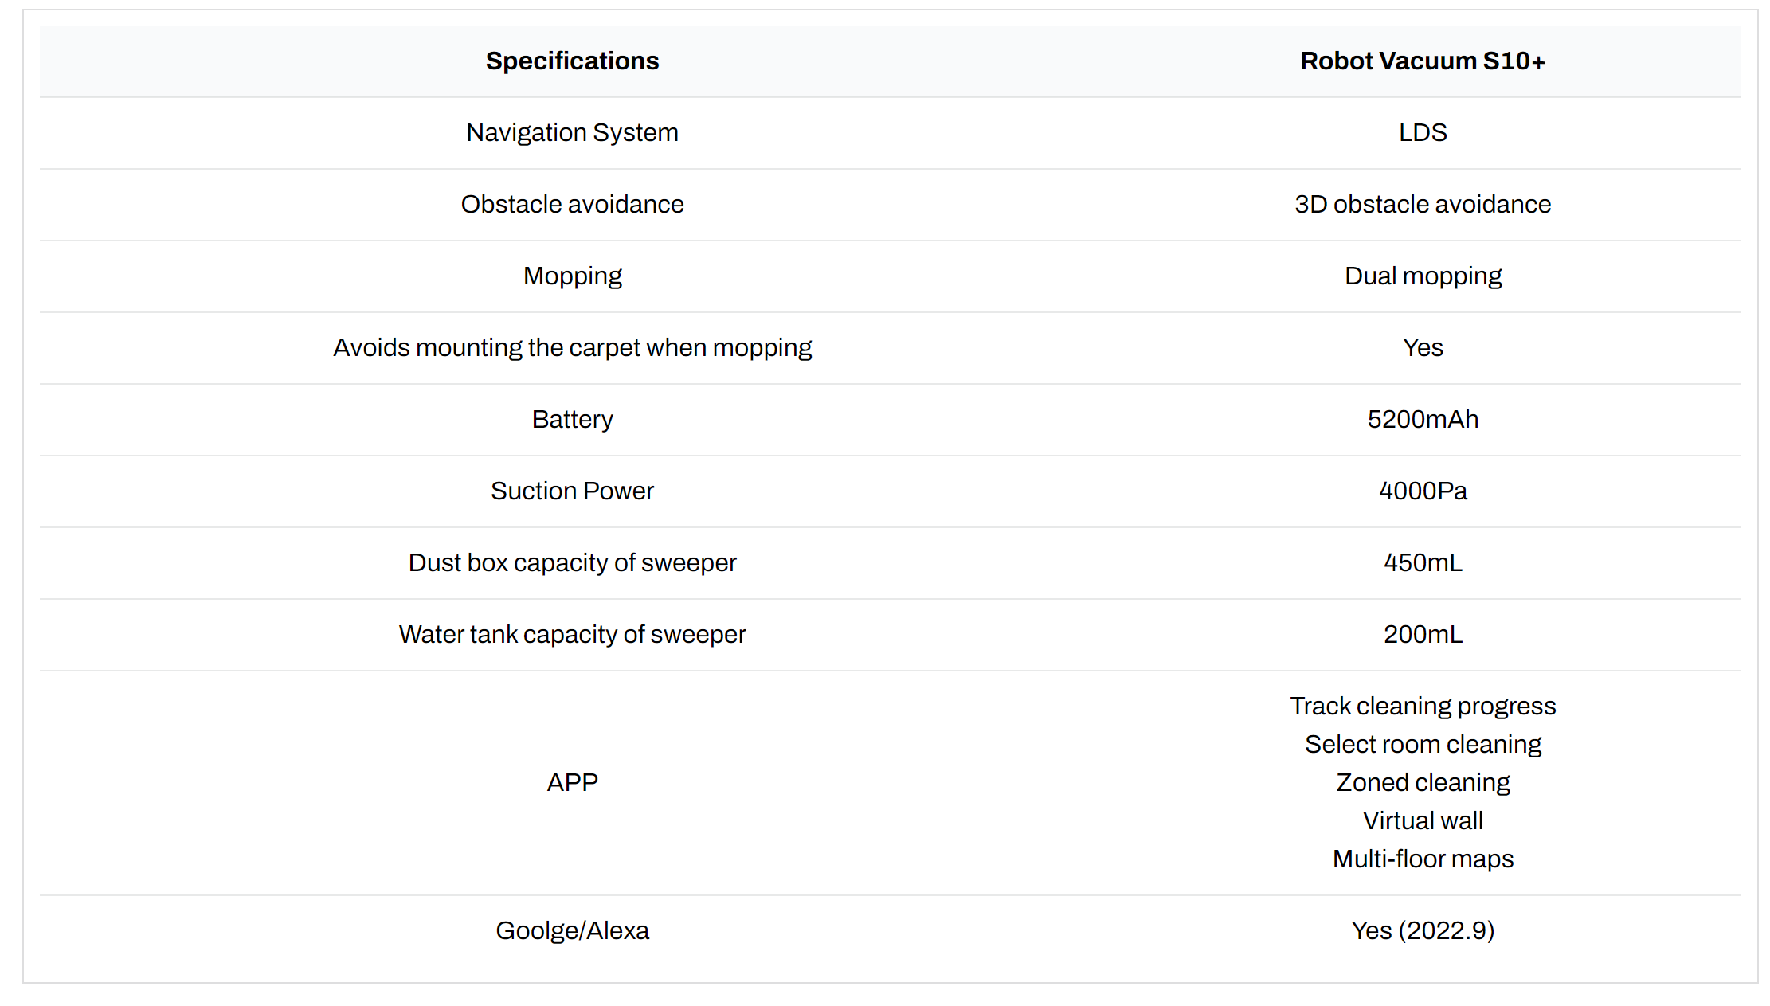The image size is (1770, 1006).
Task: Click the Suction Power label
Action: (572, 491)
